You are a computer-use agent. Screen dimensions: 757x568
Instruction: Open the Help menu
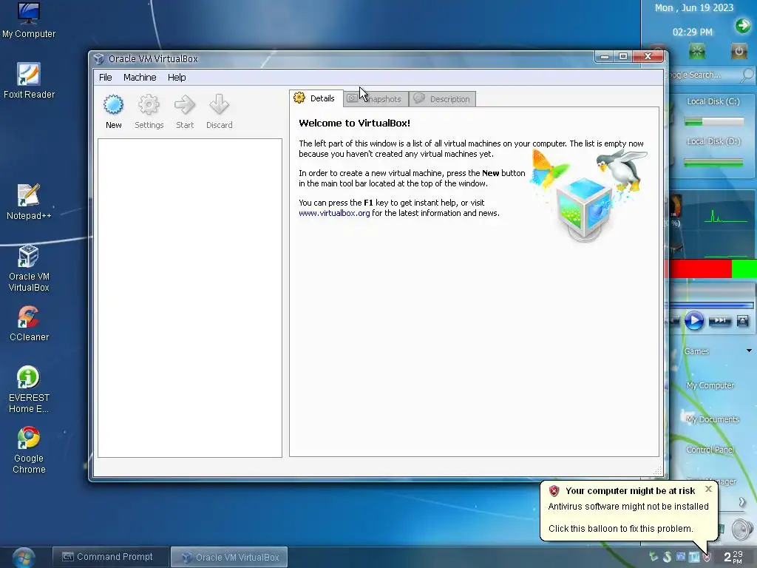[x=177, y=77]
